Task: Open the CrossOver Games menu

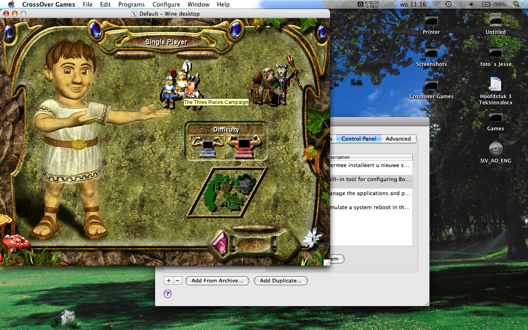Action: click(49, 5)
